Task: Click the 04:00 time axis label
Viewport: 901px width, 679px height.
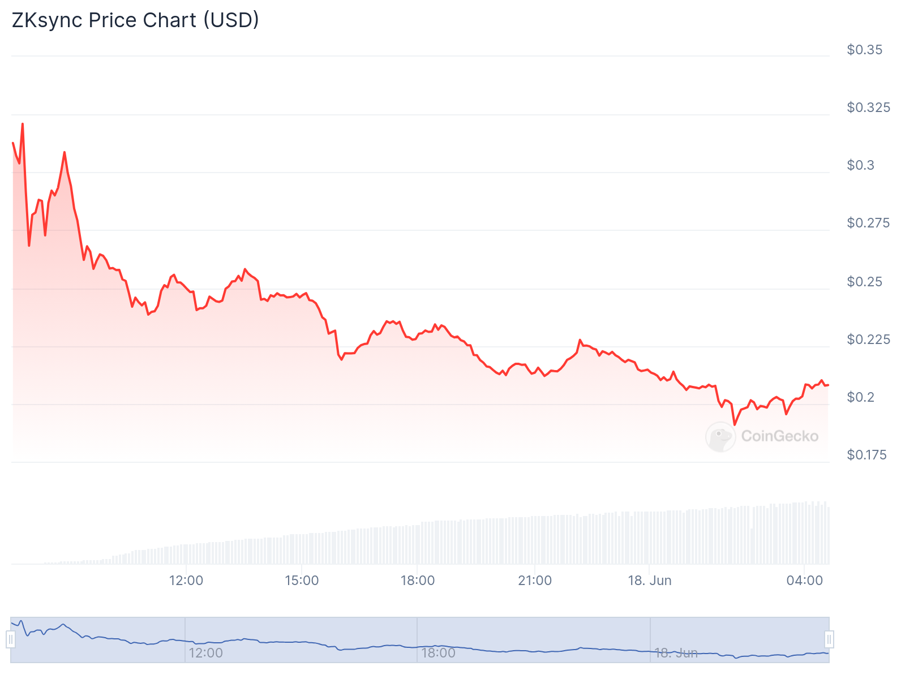Action: point(805,581)
